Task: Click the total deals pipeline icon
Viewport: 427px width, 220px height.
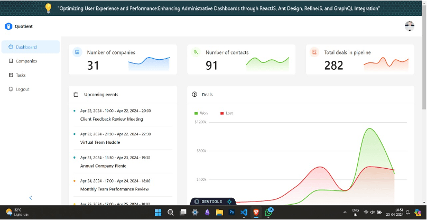Action: click(314, 52)
